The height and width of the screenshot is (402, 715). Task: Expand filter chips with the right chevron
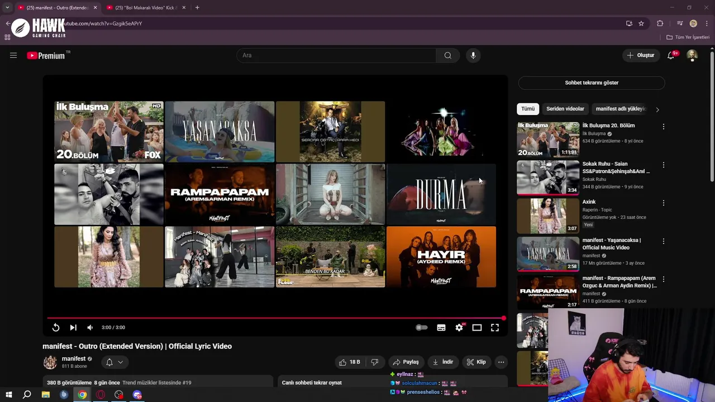[657, 109]
